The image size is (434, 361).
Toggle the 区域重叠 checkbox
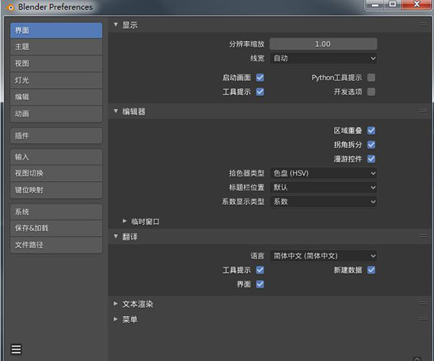(371, 131)
